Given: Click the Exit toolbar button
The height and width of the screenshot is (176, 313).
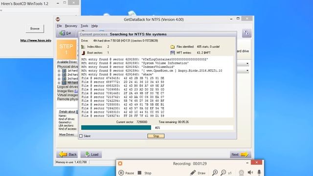Looking at the screenshot, I should 66,33.
